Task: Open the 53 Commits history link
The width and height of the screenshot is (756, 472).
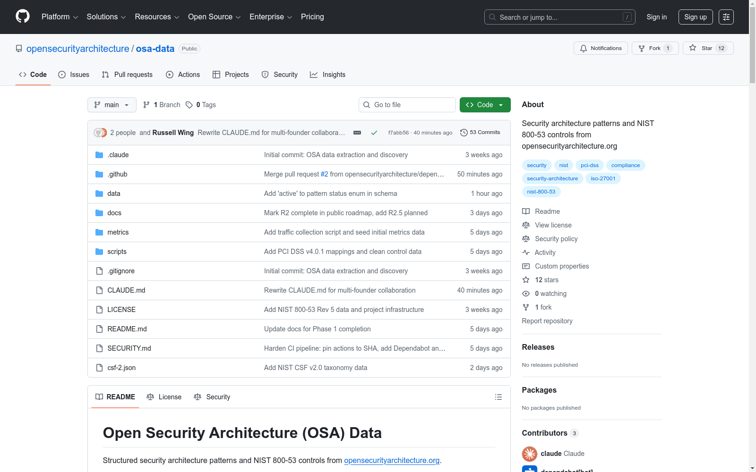Action: (480, 133)
